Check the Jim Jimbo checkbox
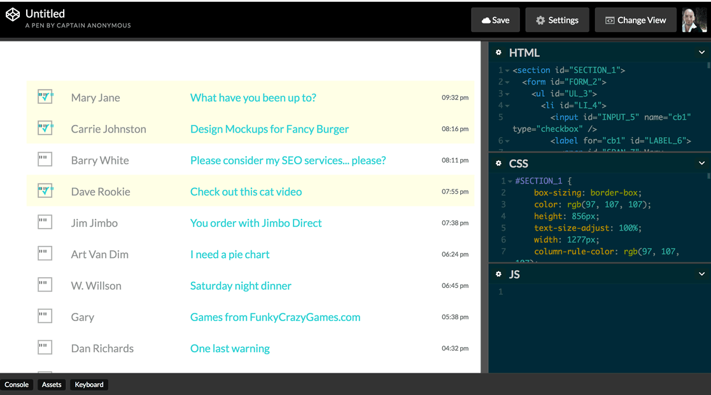 point(45,222)
